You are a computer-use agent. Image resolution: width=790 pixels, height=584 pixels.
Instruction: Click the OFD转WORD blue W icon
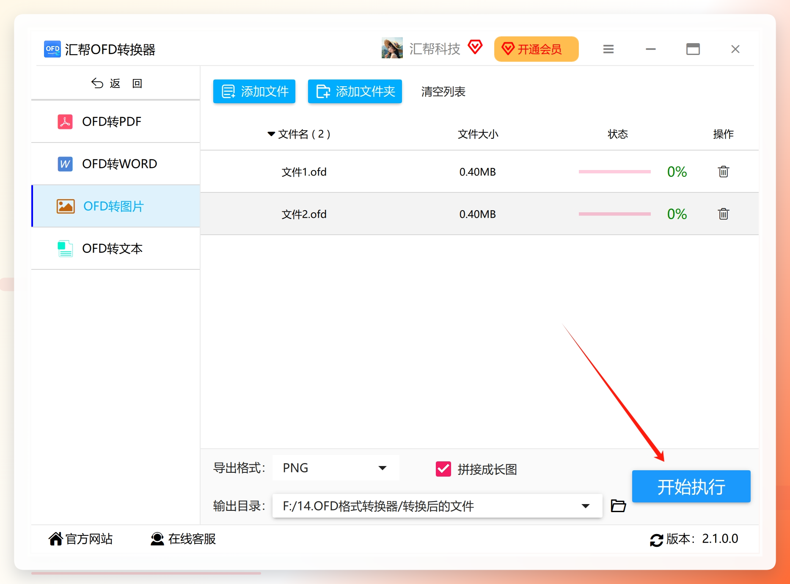65,164
